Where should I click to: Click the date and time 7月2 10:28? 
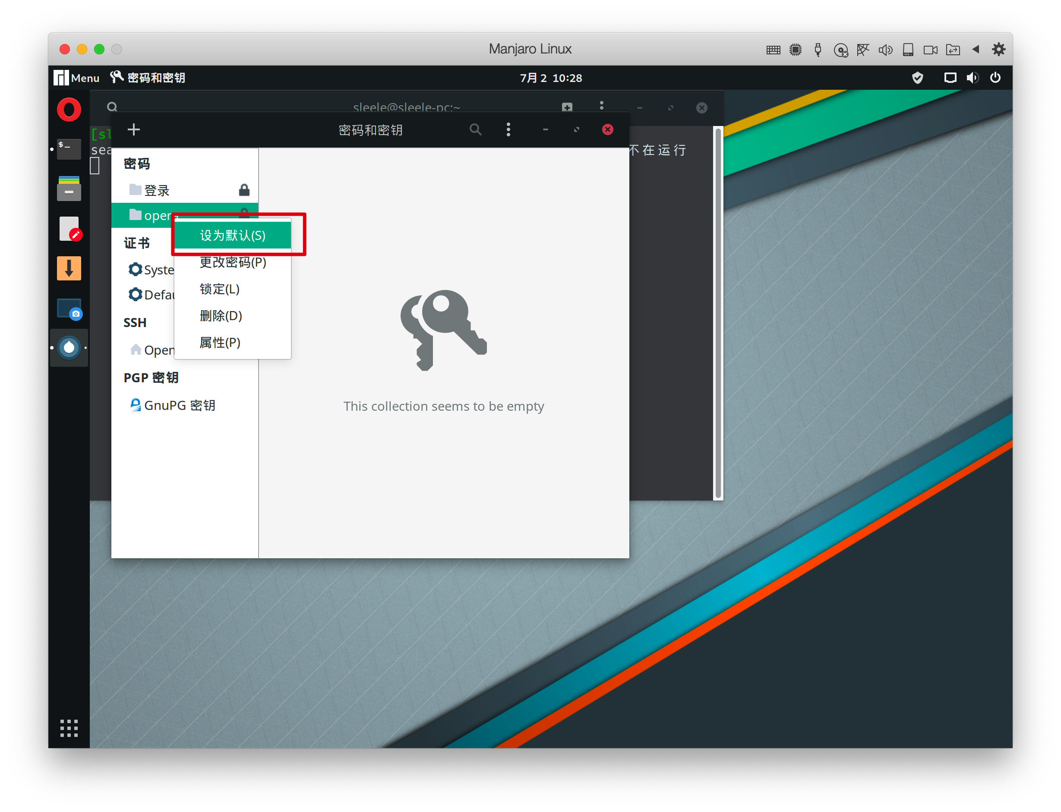[551, 78]
